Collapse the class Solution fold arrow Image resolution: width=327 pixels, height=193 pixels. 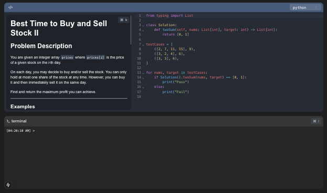point(143,25)
